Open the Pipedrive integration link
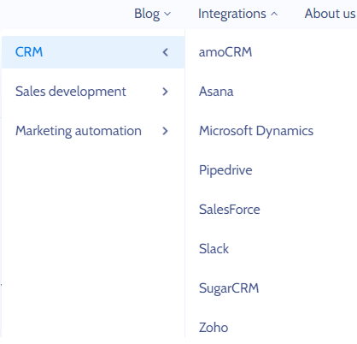This screenshot has height=344, width=357. click(x=225, y=170)
